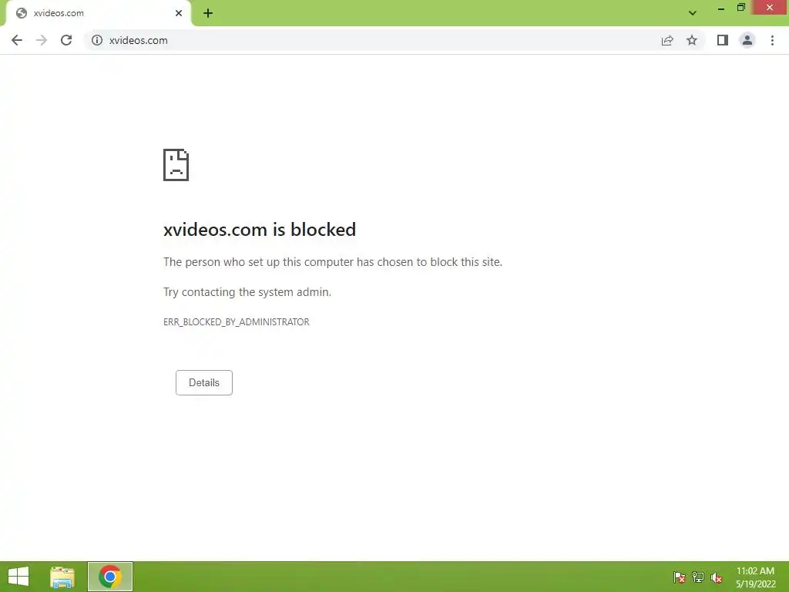The width and height of the screenshot is (789, 592).
Task: Click the 'chosen to block this site' sentence
Action: tap(333, 262)
